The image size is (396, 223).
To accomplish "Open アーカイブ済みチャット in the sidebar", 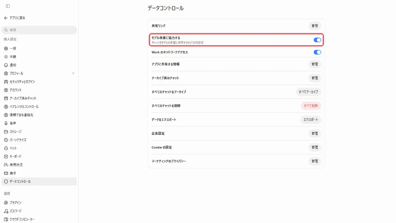I will [39, 98].
